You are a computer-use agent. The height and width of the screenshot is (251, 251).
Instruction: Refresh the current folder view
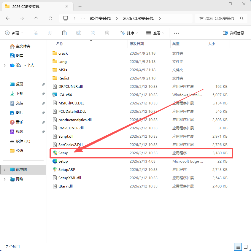tap(50, 18)
